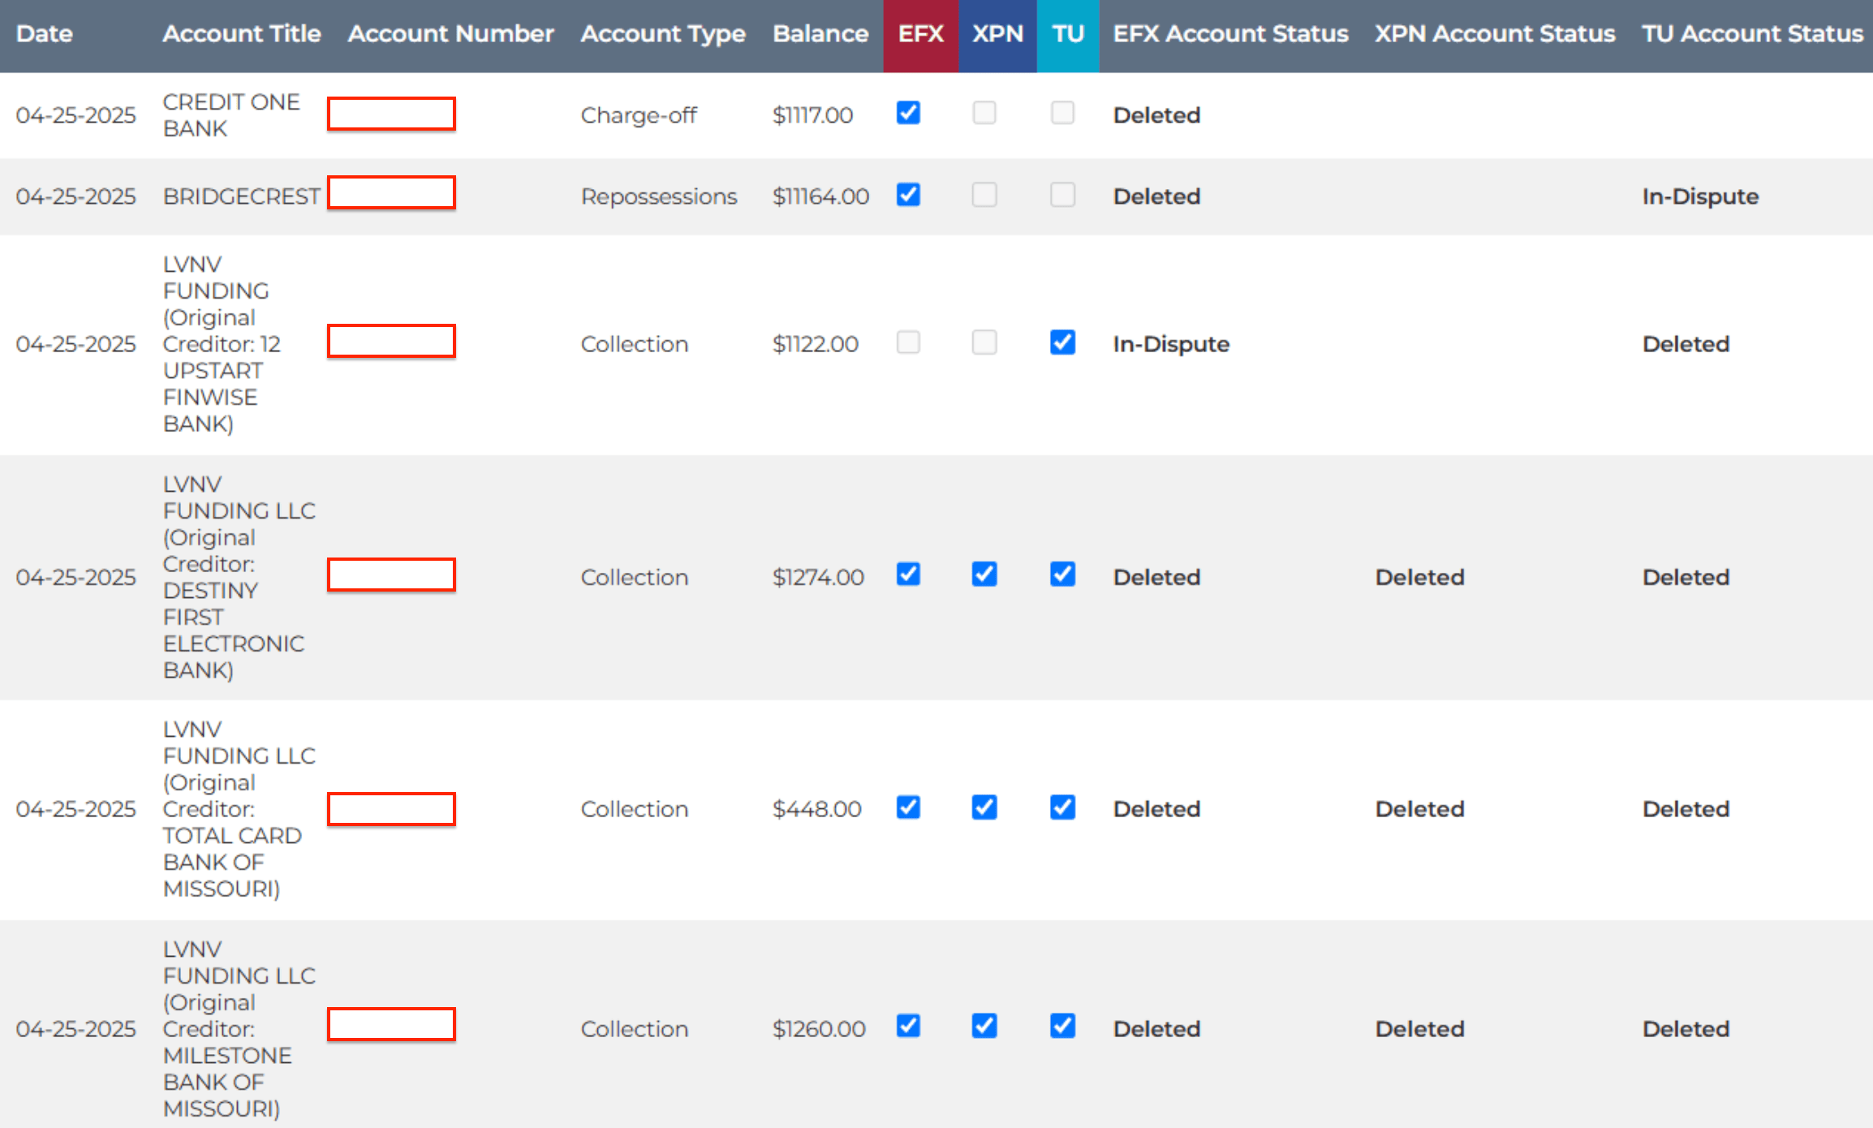Select the BRIDGECREST account title
This screenshot has height=1128, width=1873.
click(x=242, y=196)
